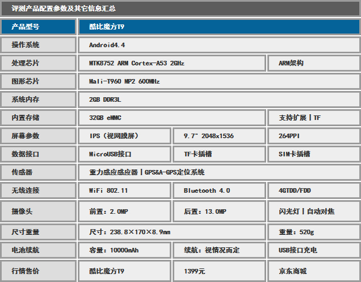This screenshot has width=361, height=282.
Task: Click '尺寸：238.8×170×8.9mm' cell
Action: click(x=172, y=232)
